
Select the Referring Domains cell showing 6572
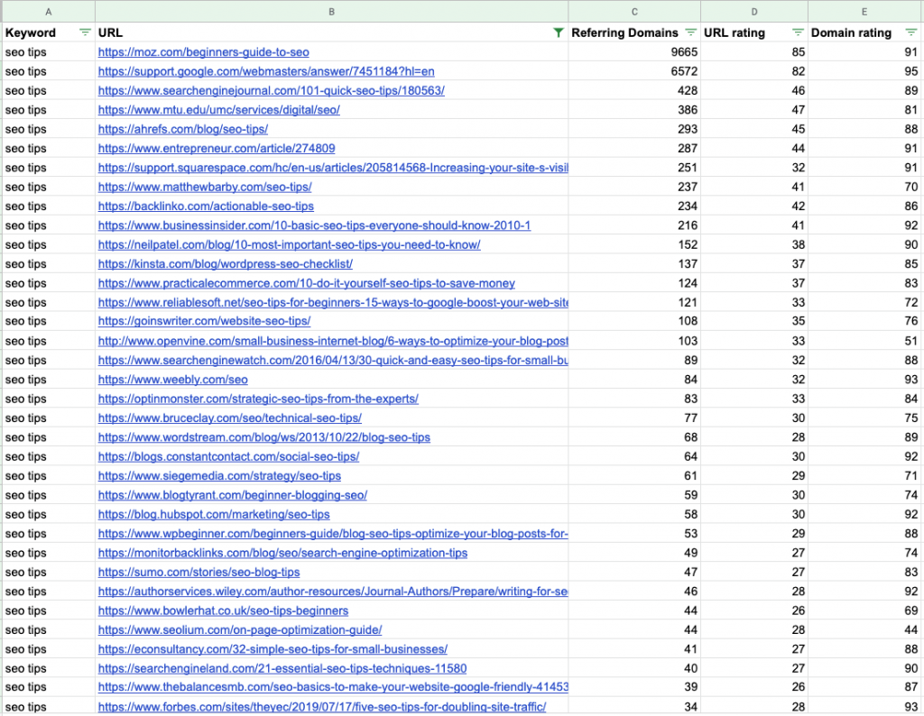(x=634, y=71)
